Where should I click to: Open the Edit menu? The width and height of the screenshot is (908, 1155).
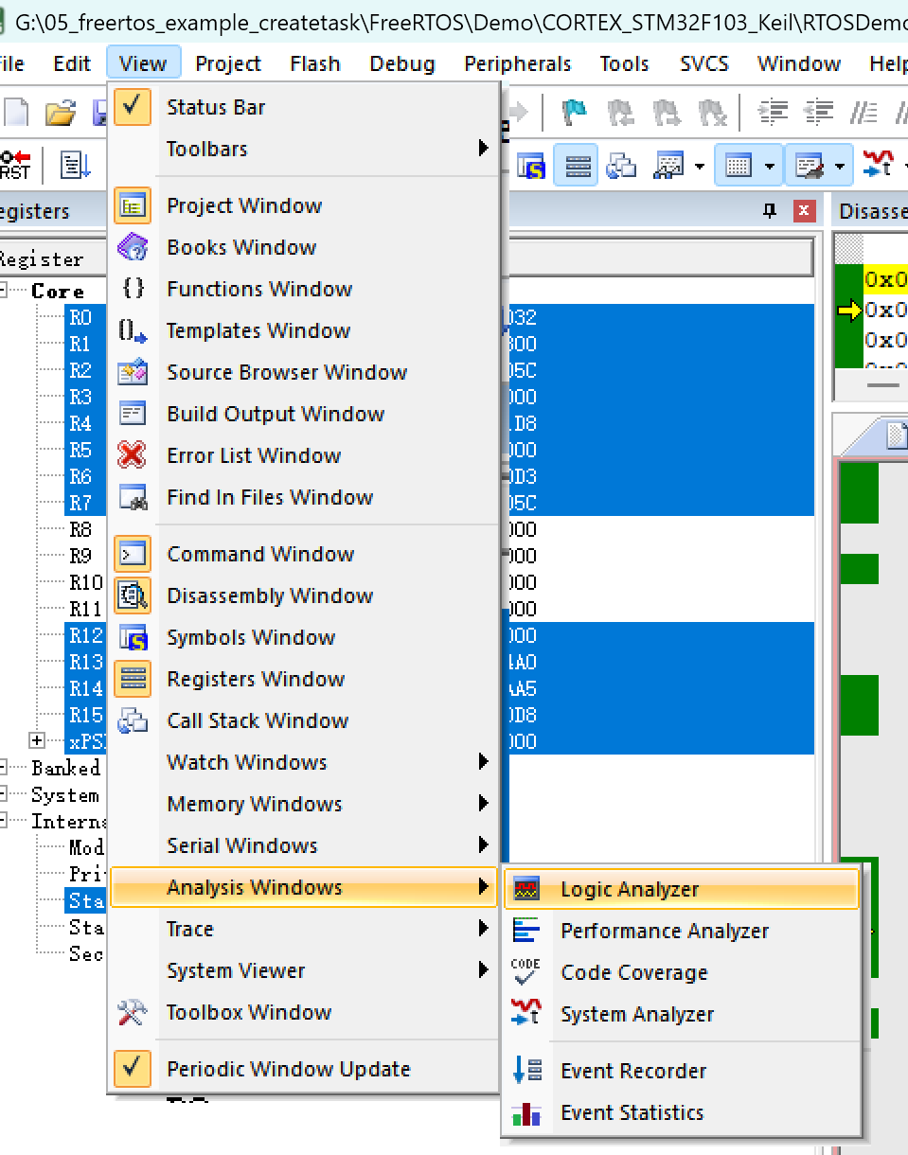72,63
